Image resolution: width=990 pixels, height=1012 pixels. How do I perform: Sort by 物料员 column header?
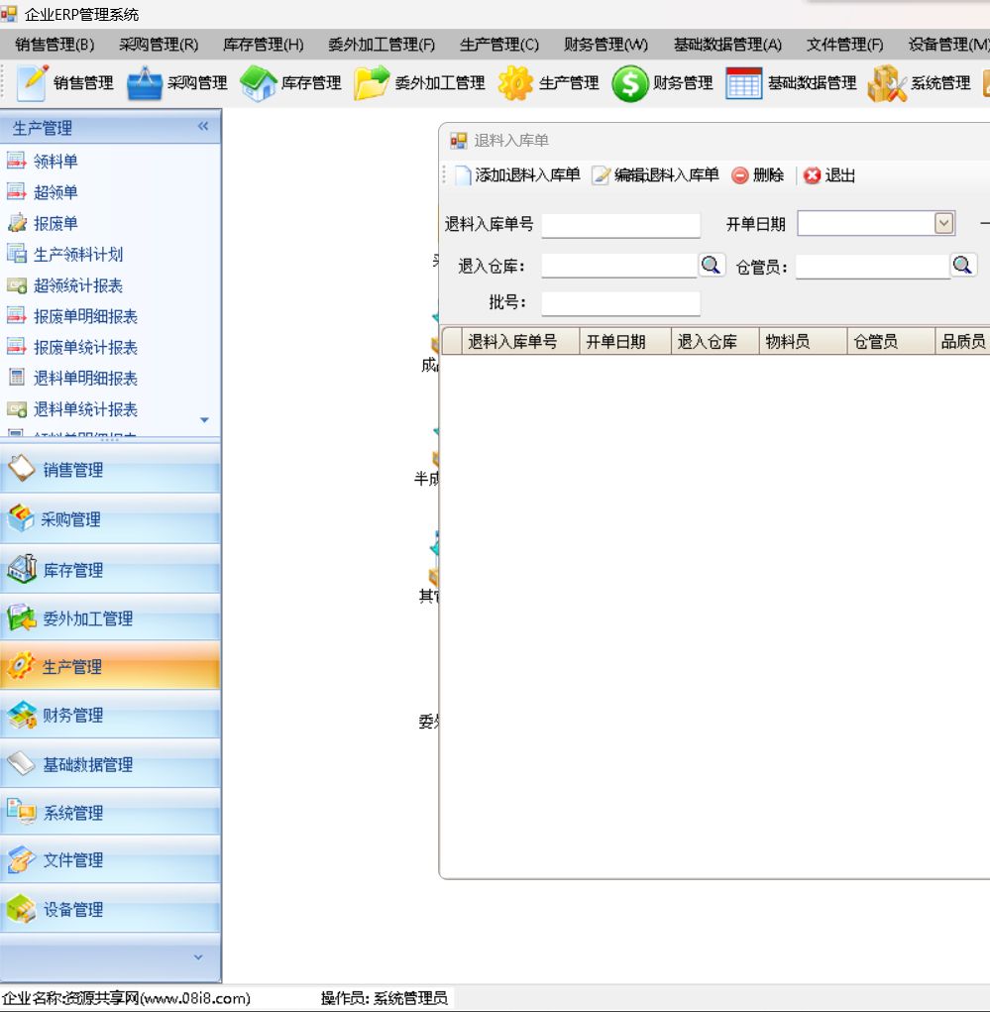tap(803, 341)
